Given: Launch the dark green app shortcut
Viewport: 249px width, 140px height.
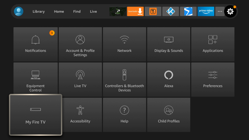Looking at the screenshot, I should click(x=118, y=11).
